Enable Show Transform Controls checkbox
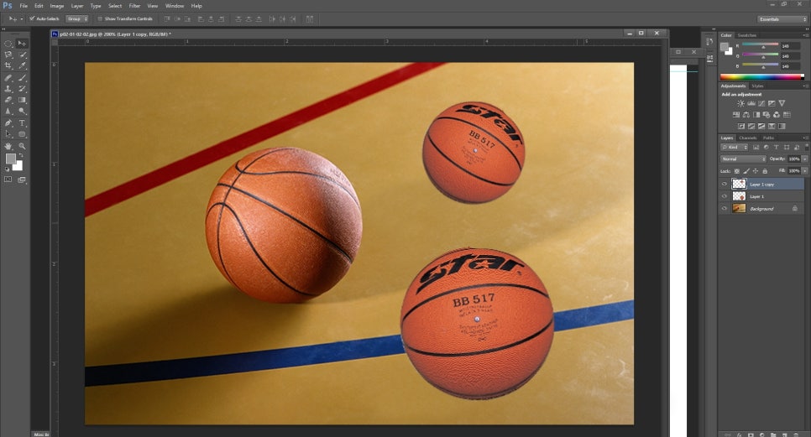Screen dimensions: 811x437 101,18
